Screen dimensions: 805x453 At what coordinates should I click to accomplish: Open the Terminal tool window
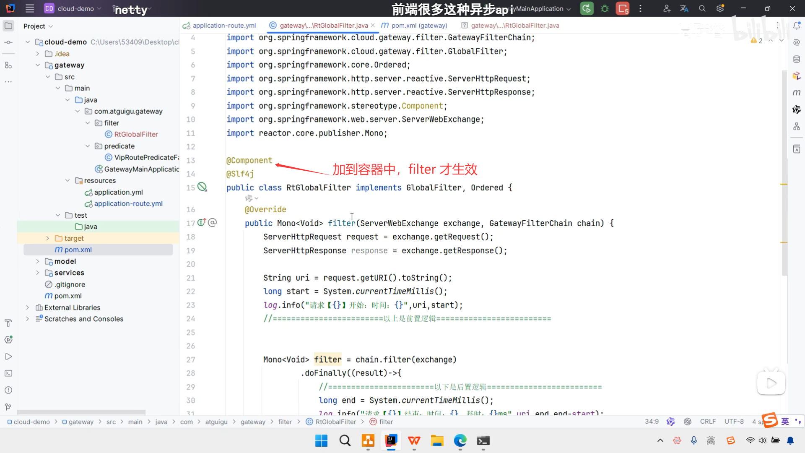(x=8, y=373)
